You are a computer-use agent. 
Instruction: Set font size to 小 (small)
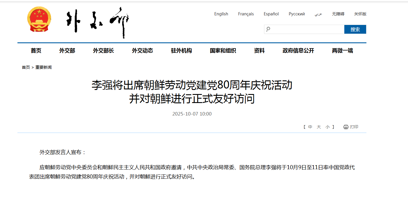[x=327, y=127]
